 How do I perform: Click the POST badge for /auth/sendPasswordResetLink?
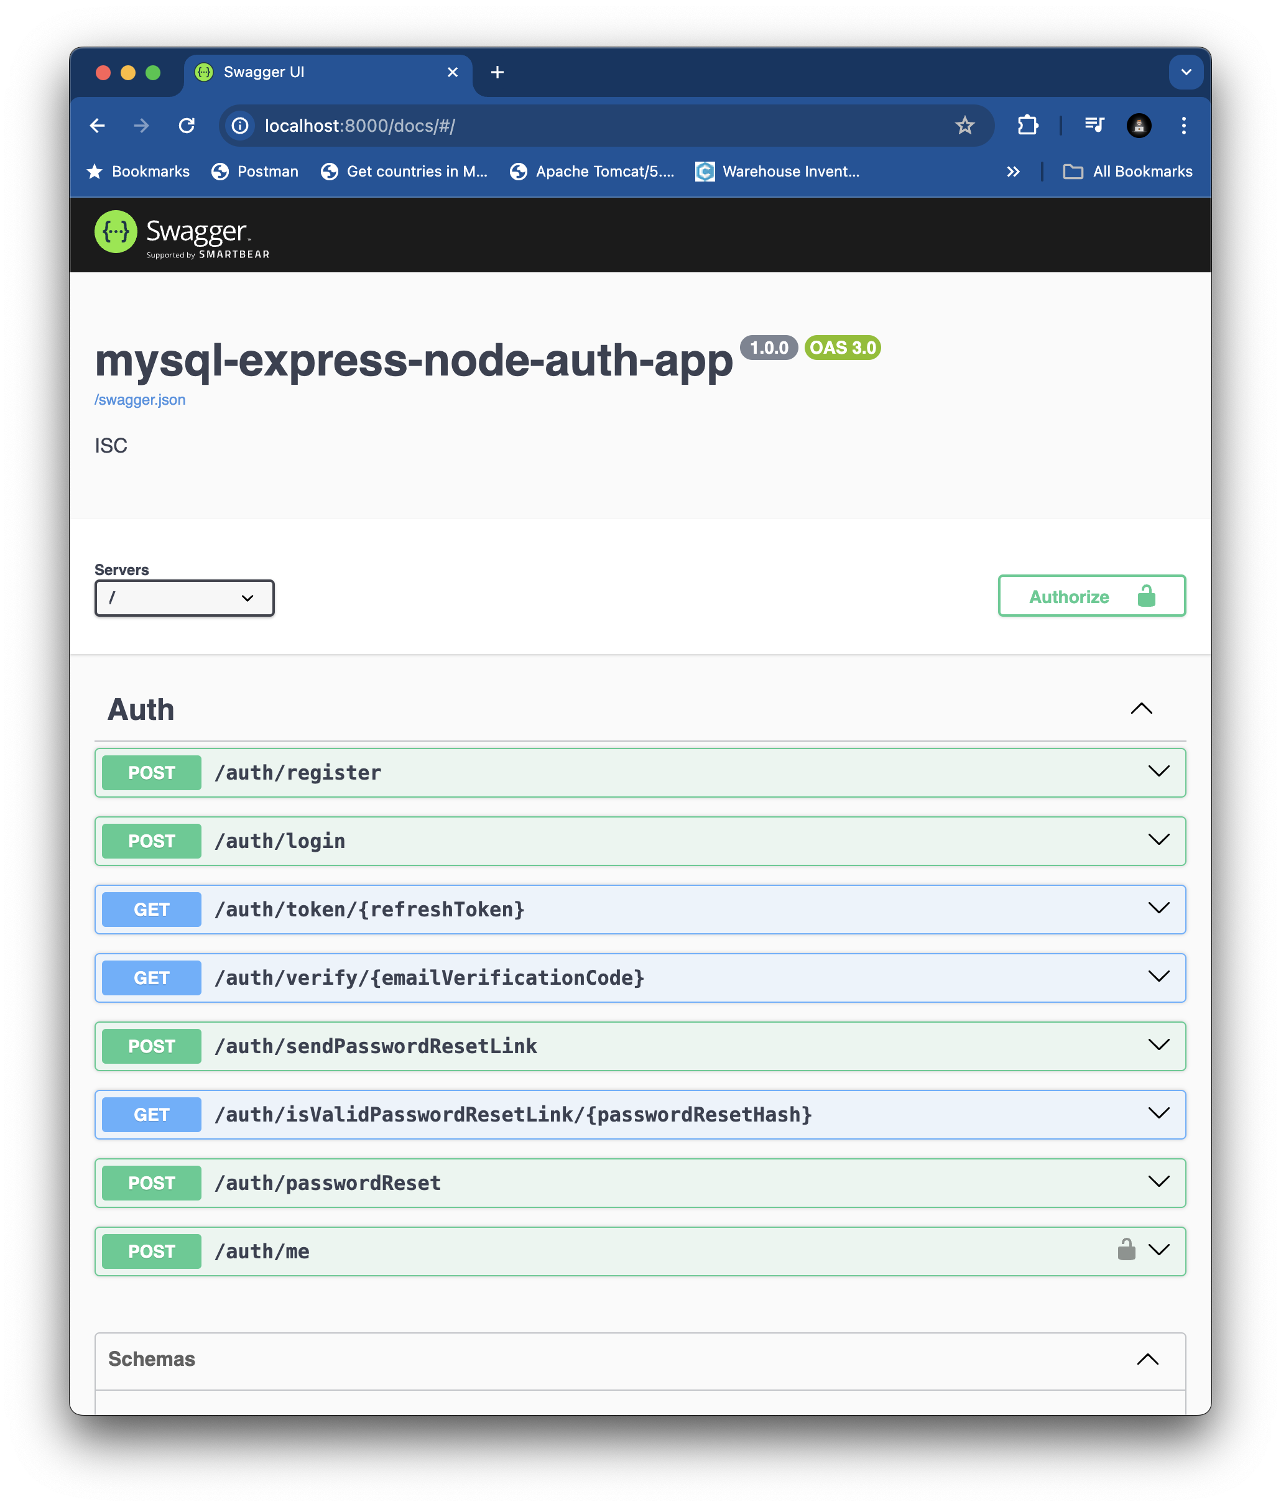[x=151, y=1046]
